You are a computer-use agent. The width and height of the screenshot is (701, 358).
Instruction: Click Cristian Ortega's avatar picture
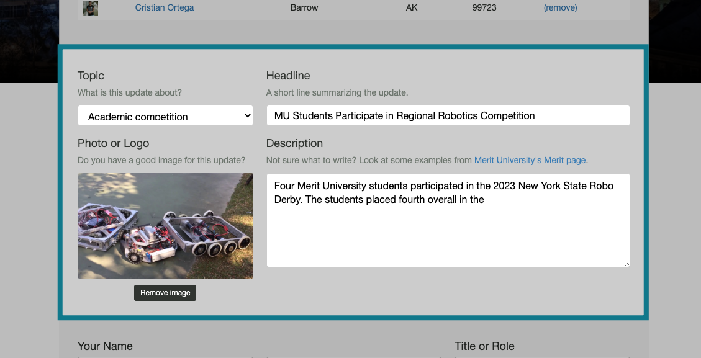[x=90, y=7]
